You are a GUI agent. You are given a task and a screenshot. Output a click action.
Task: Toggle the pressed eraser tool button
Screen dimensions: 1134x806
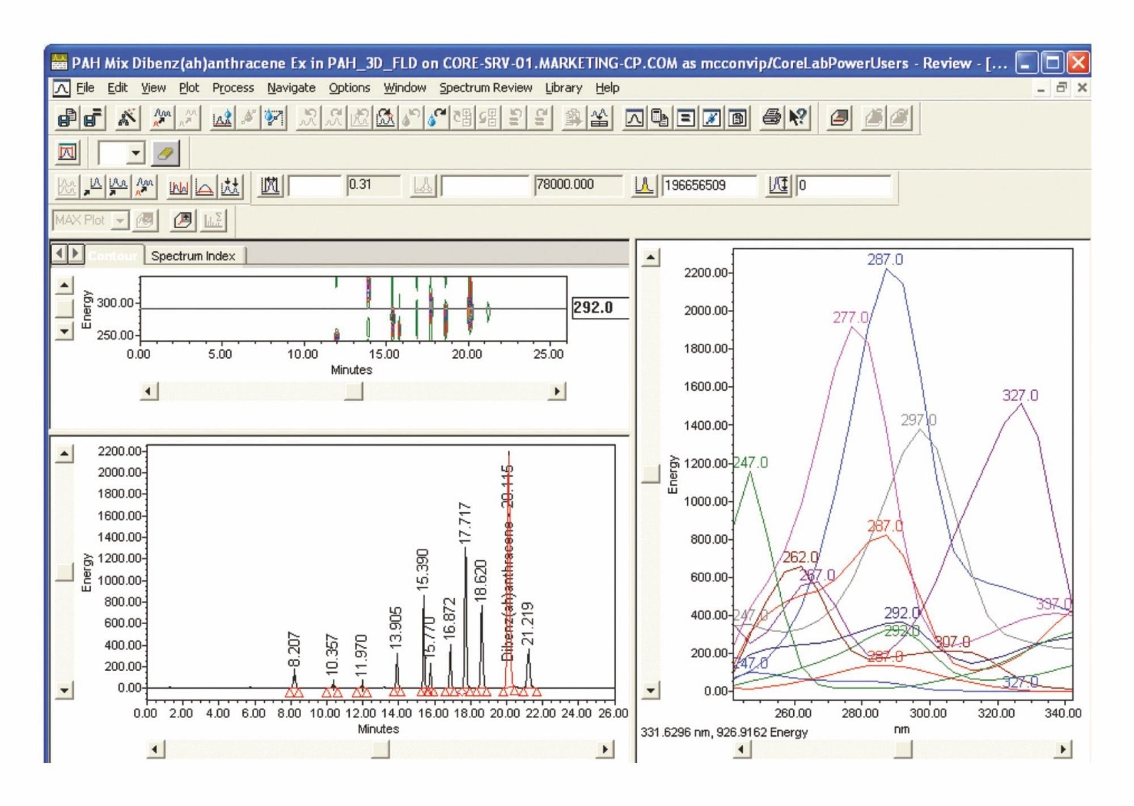click(x=165, y=153)
